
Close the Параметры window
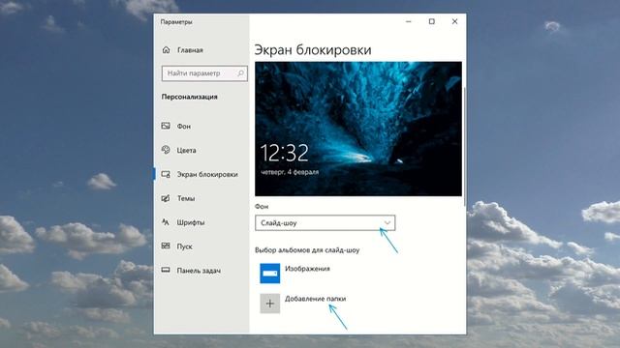454,21
